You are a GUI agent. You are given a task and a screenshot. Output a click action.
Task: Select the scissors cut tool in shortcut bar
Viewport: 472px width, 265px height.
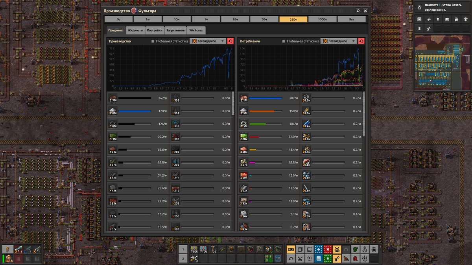(300, 259)
